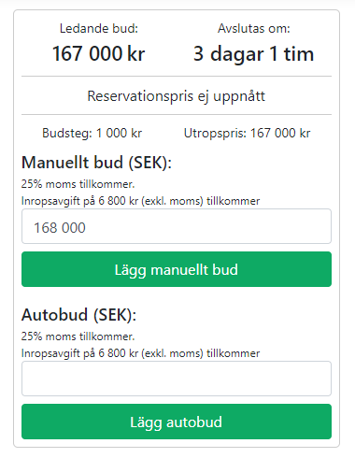The width and height of the screenshot is (355, 458).
Task: Click the Avslutas om label
Action: click(254, 28)
